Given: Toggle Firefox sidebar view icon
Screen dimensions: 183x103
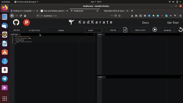Looking at the screenshot, I should [x=141, y=16].
